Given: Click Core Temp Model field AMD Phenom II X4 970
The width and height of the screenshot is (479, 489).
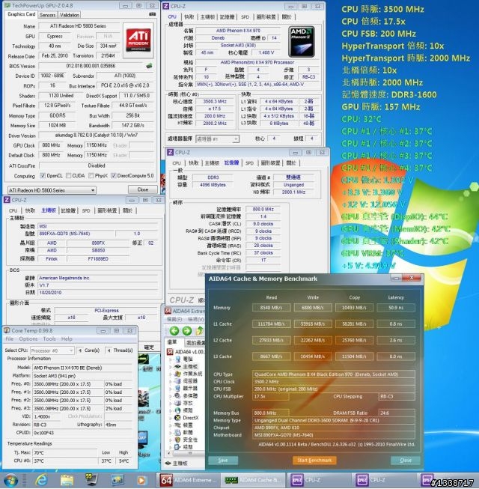Looking at the screenshot, I should pyautogui.click(x=82, y=368).
